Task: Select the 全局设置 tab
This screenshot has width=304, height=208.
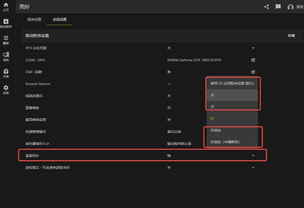Action: click(x=59, y=20)
